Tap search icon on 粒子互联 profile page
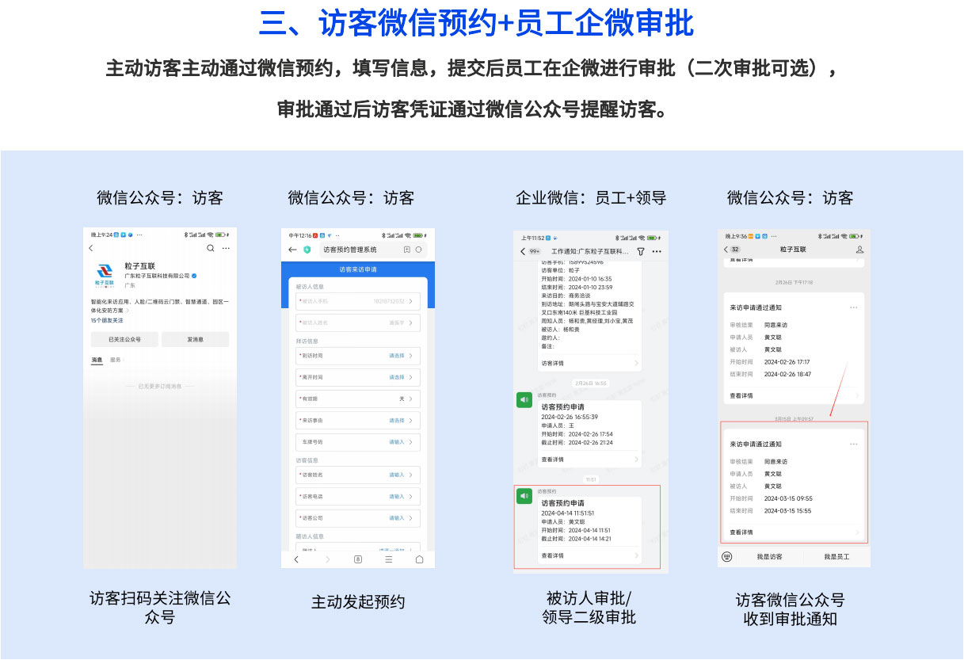The height and width of the screenshot is (660, 964). click(x=210, y=248)
